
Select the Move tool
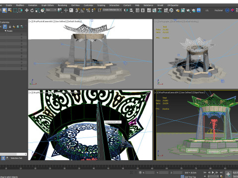(x=27, y=10)
